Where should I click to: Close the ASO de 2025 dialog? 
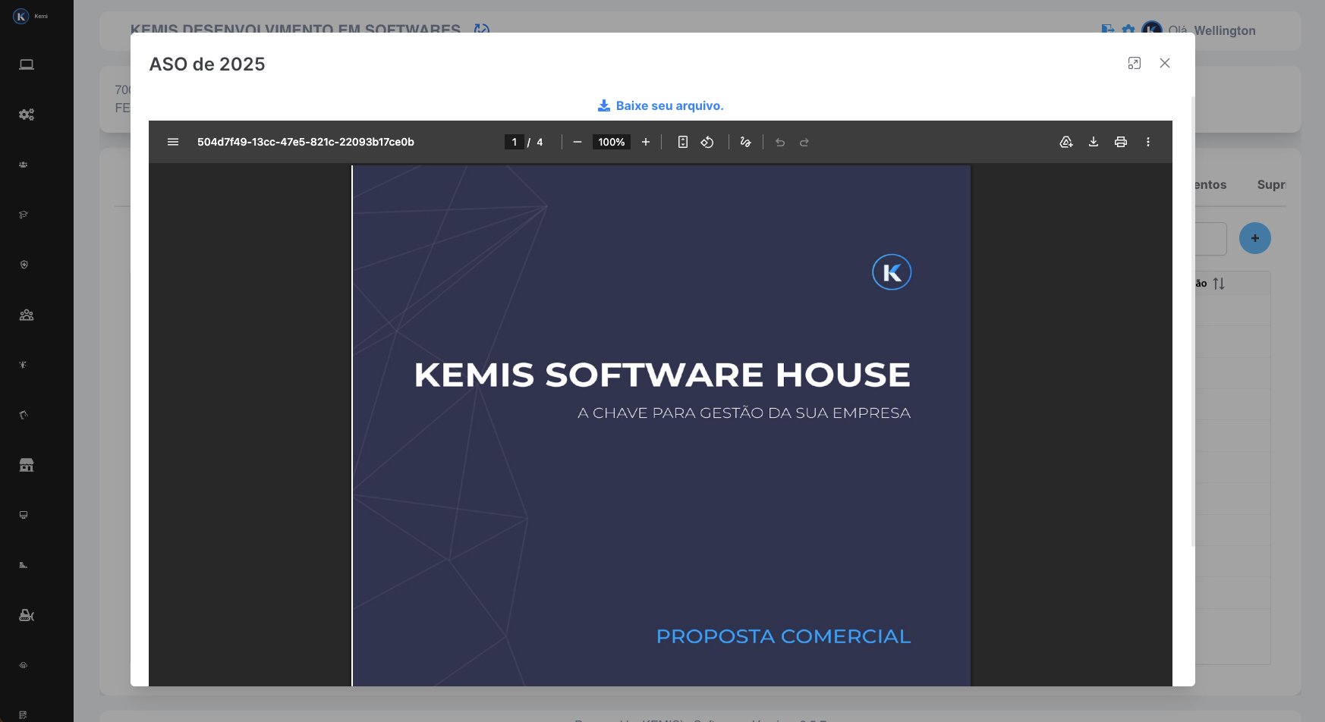pyautogui.click(x=1165, y=64)
